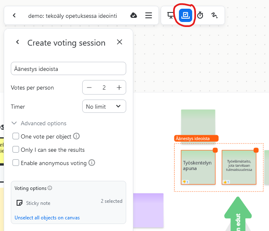
Task: Decrease votes per person with minus
Action: point(89,88)
